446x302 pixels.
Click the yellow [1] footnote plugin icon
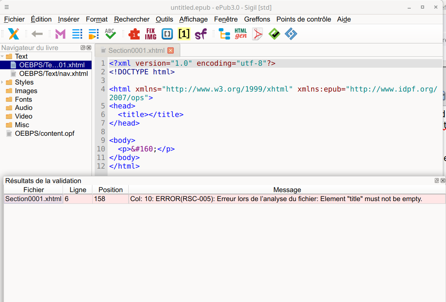pyautogui.click(x=184, y=34)
